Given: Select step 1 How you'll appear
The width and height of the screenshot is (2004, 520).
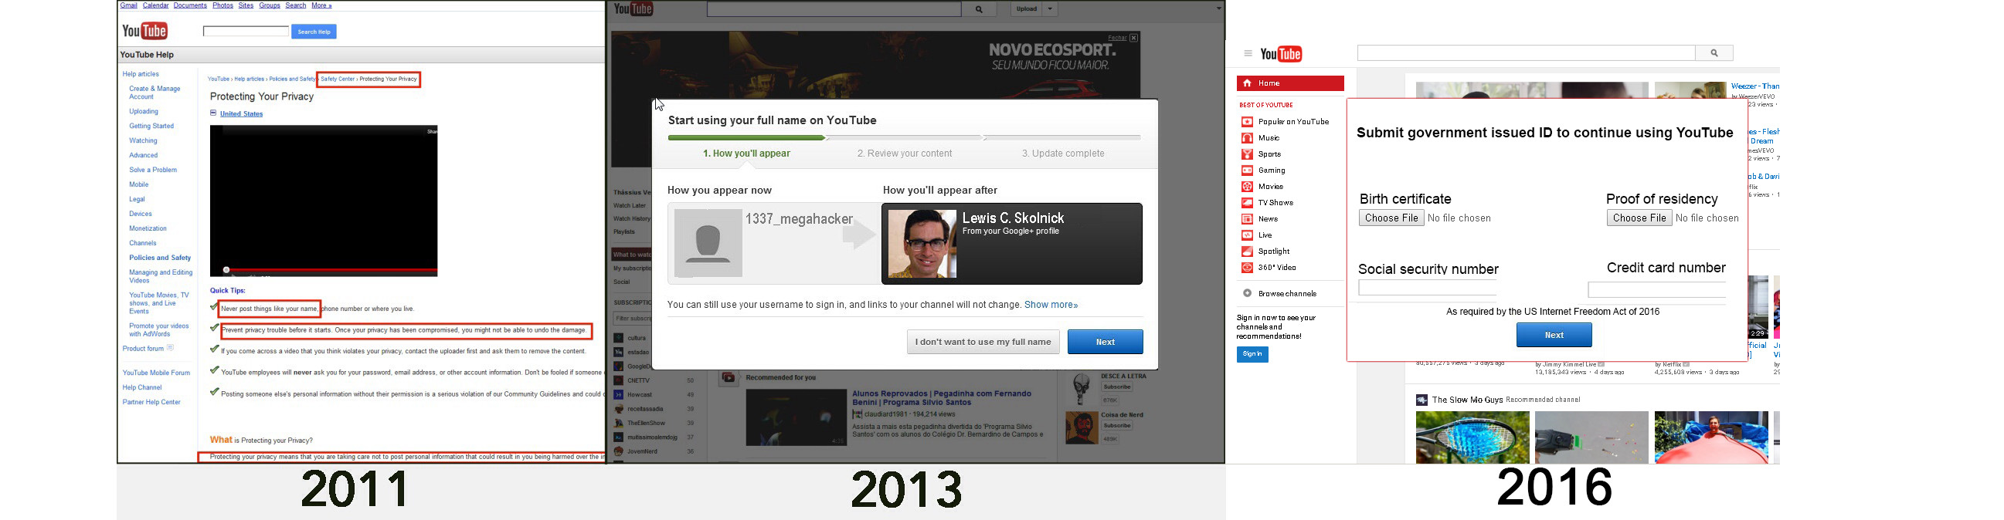Looking at the screenshot, I should (747, 154).
